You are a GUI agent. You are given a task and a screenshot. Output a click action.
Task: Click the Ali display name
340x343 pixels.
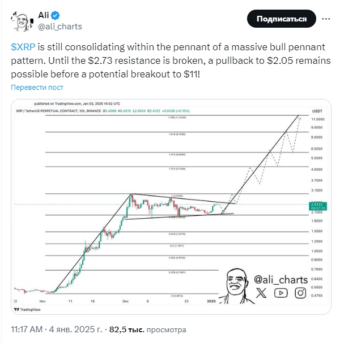click(44, 15)
